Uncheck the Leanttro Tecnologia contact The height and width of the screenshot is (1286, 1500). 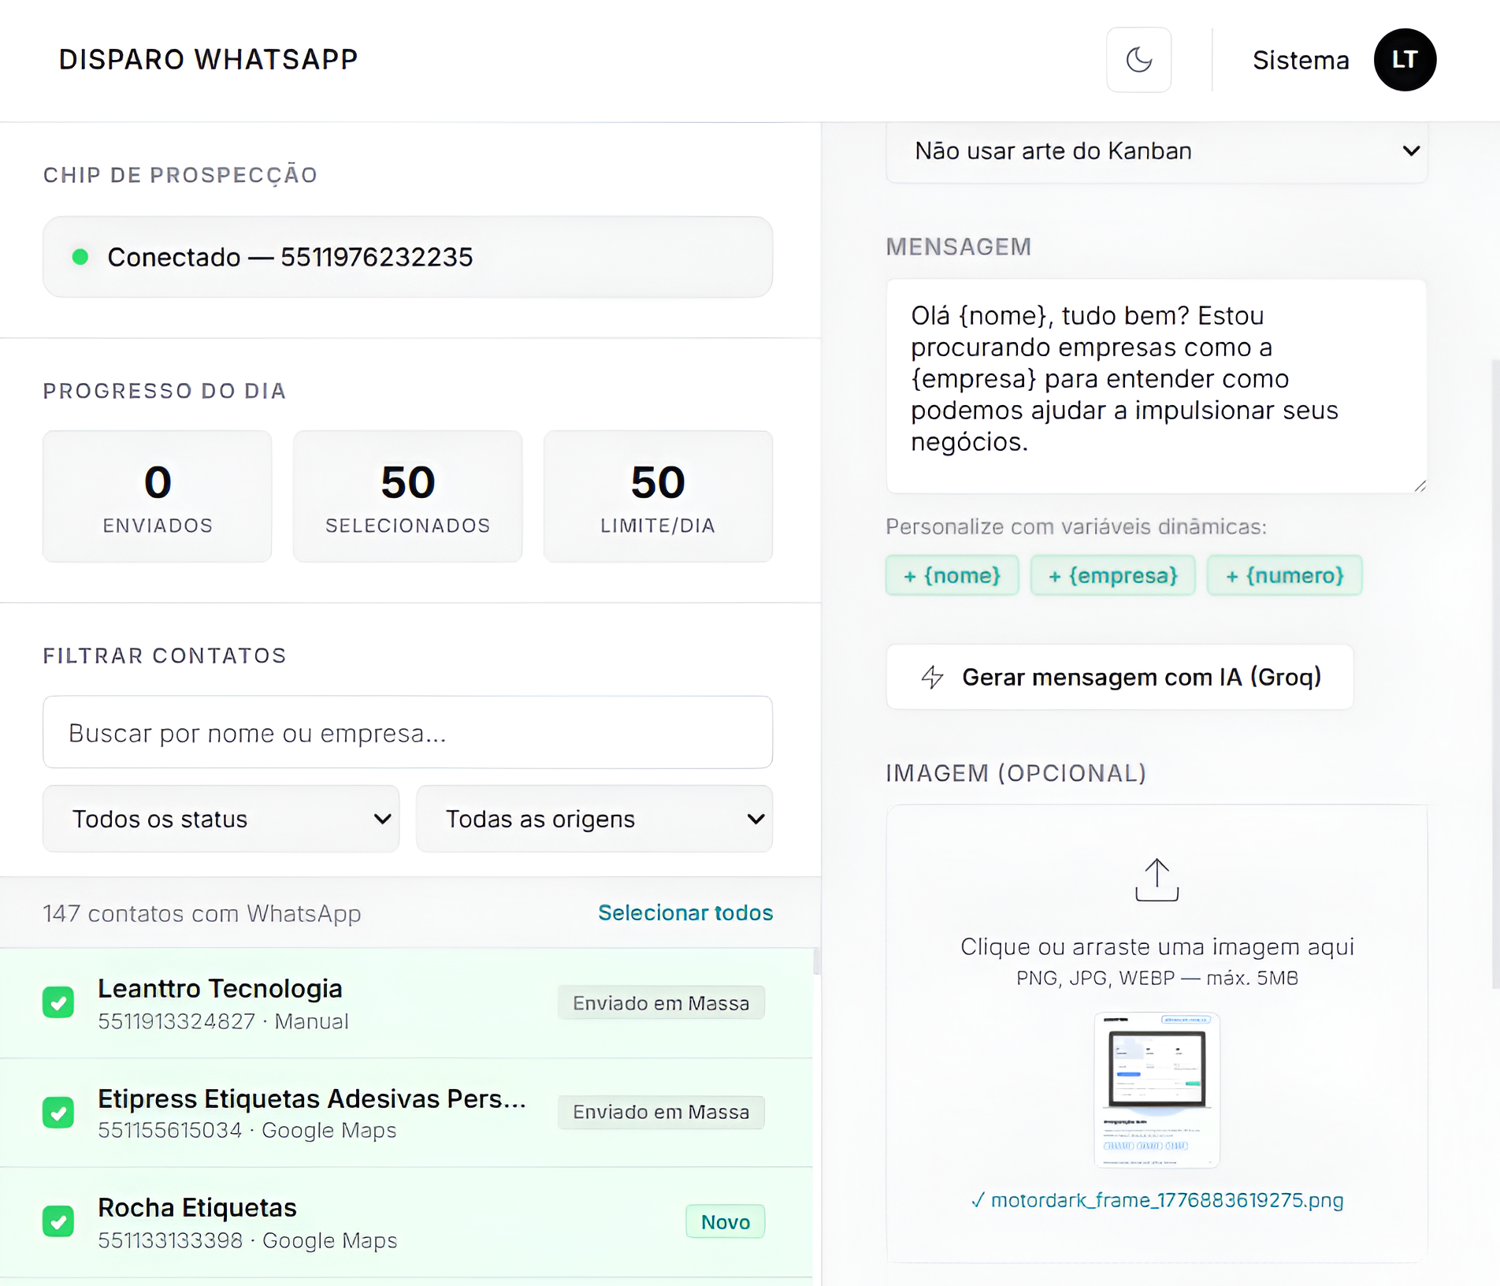tap(58, 1002)
